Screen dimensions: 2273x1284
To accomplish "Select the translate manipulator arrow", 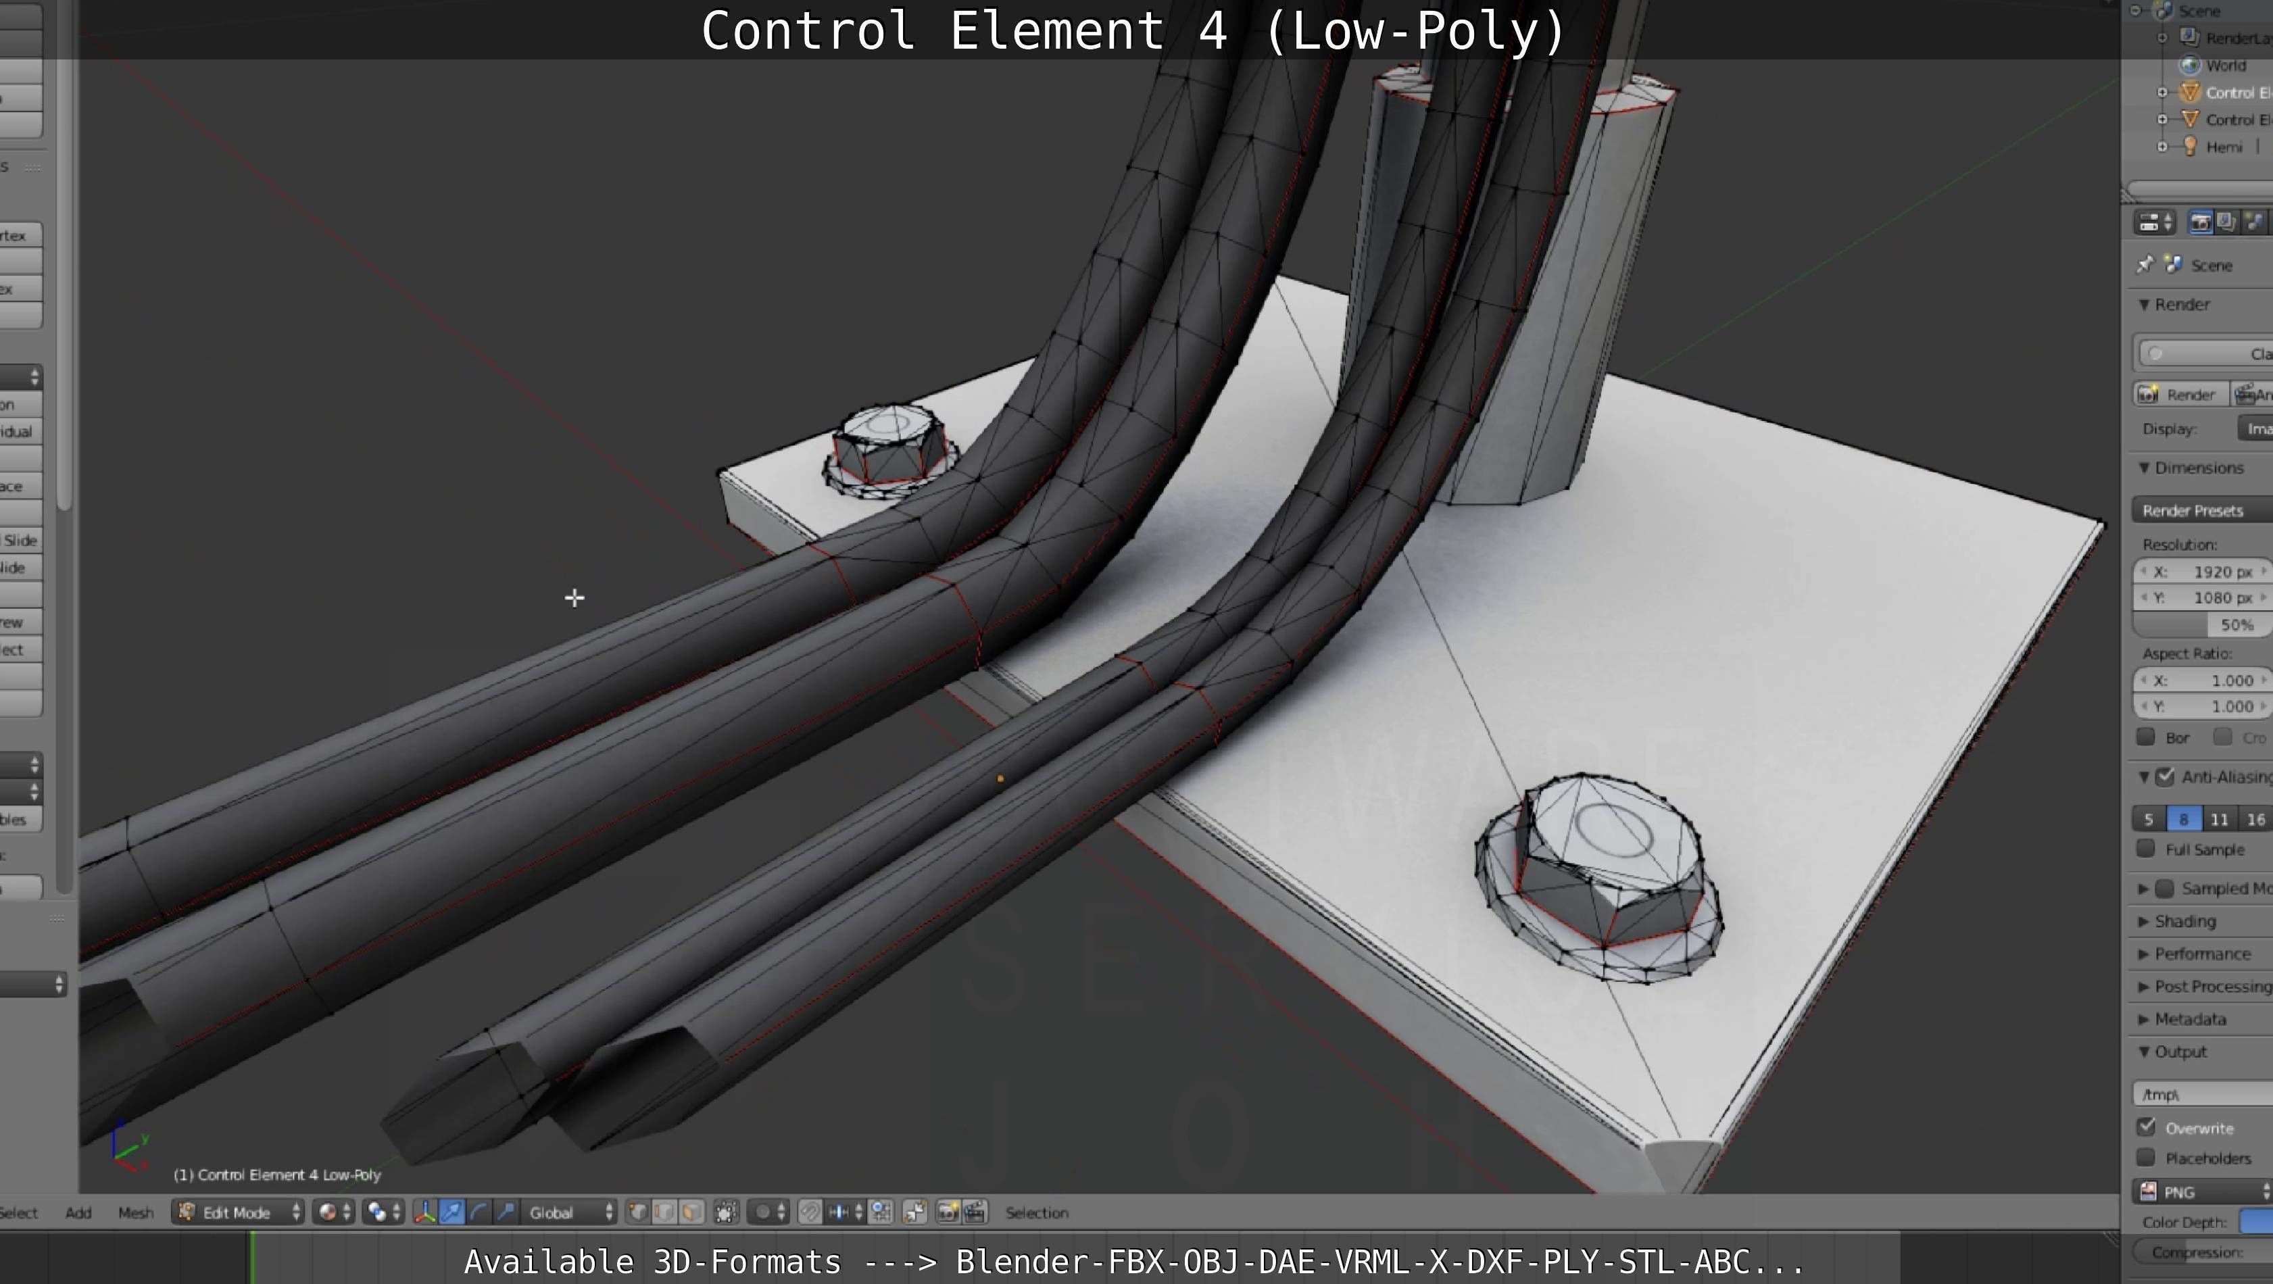I will click(x=451, y=1212).
